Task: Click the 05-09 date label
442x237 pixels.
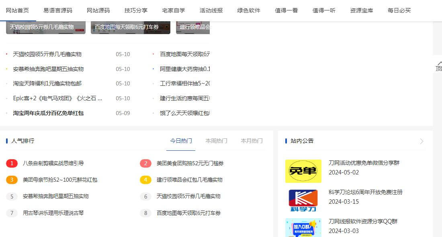Action: tap(123, 113)
